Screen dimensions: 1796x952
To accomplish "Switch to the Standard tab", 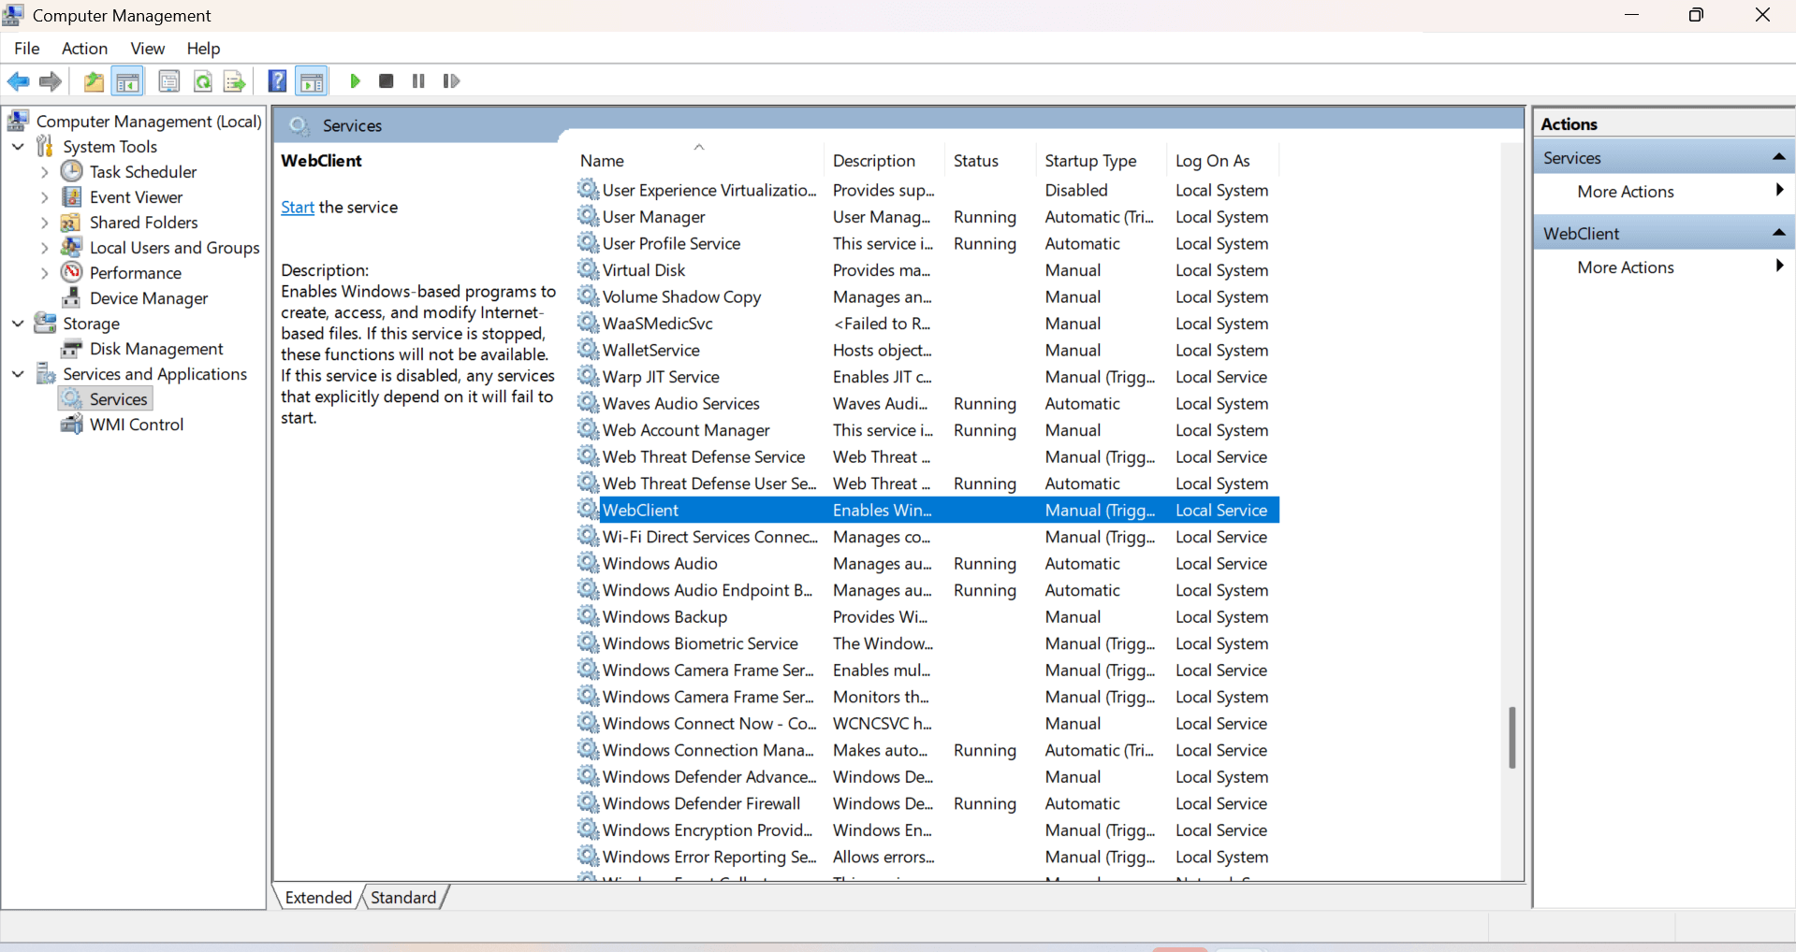I will 402,896.
